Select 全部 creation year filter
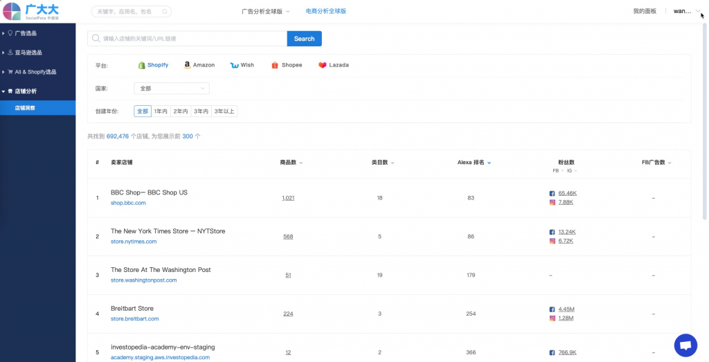This screenshot has width=709, height=362. click(x=143, y=111)
